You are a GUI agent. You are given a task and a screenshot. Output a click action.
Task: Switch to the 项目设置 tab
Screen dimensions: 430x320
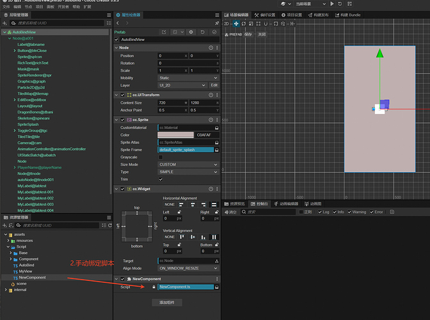pos(292,14)
